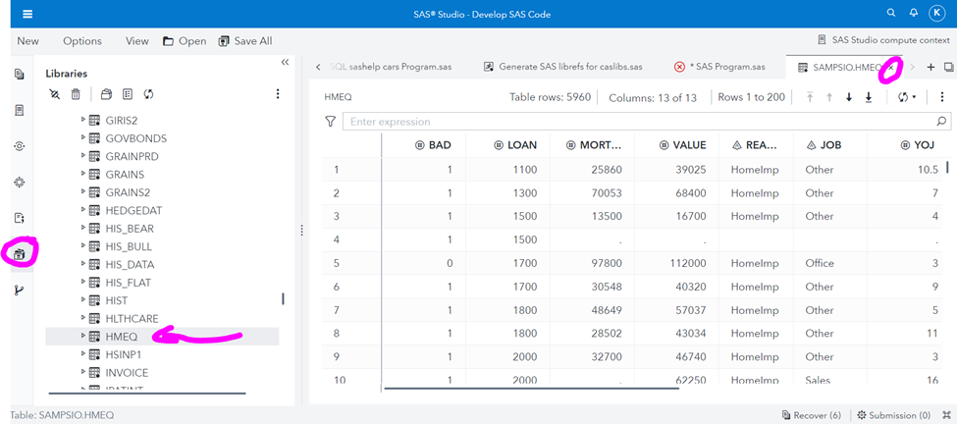Expand the HMEQ table node
957x424 pixels.
(x=83, y=336)
